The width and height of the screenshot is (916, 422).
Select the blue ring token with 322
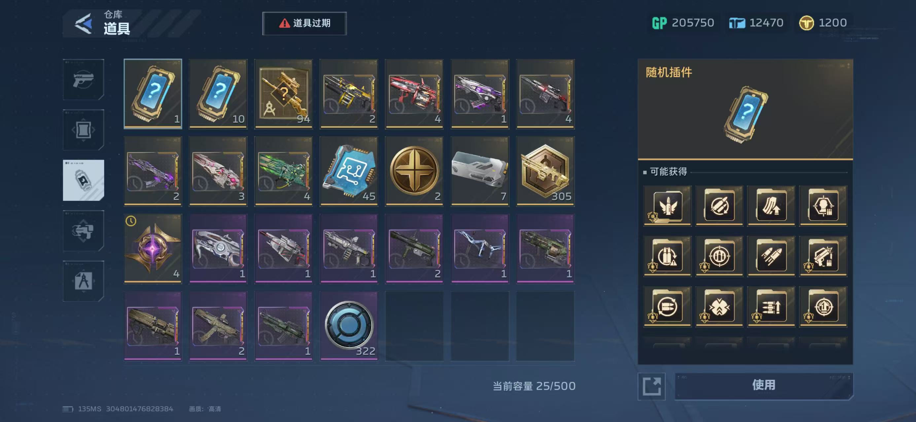point(349,325)
